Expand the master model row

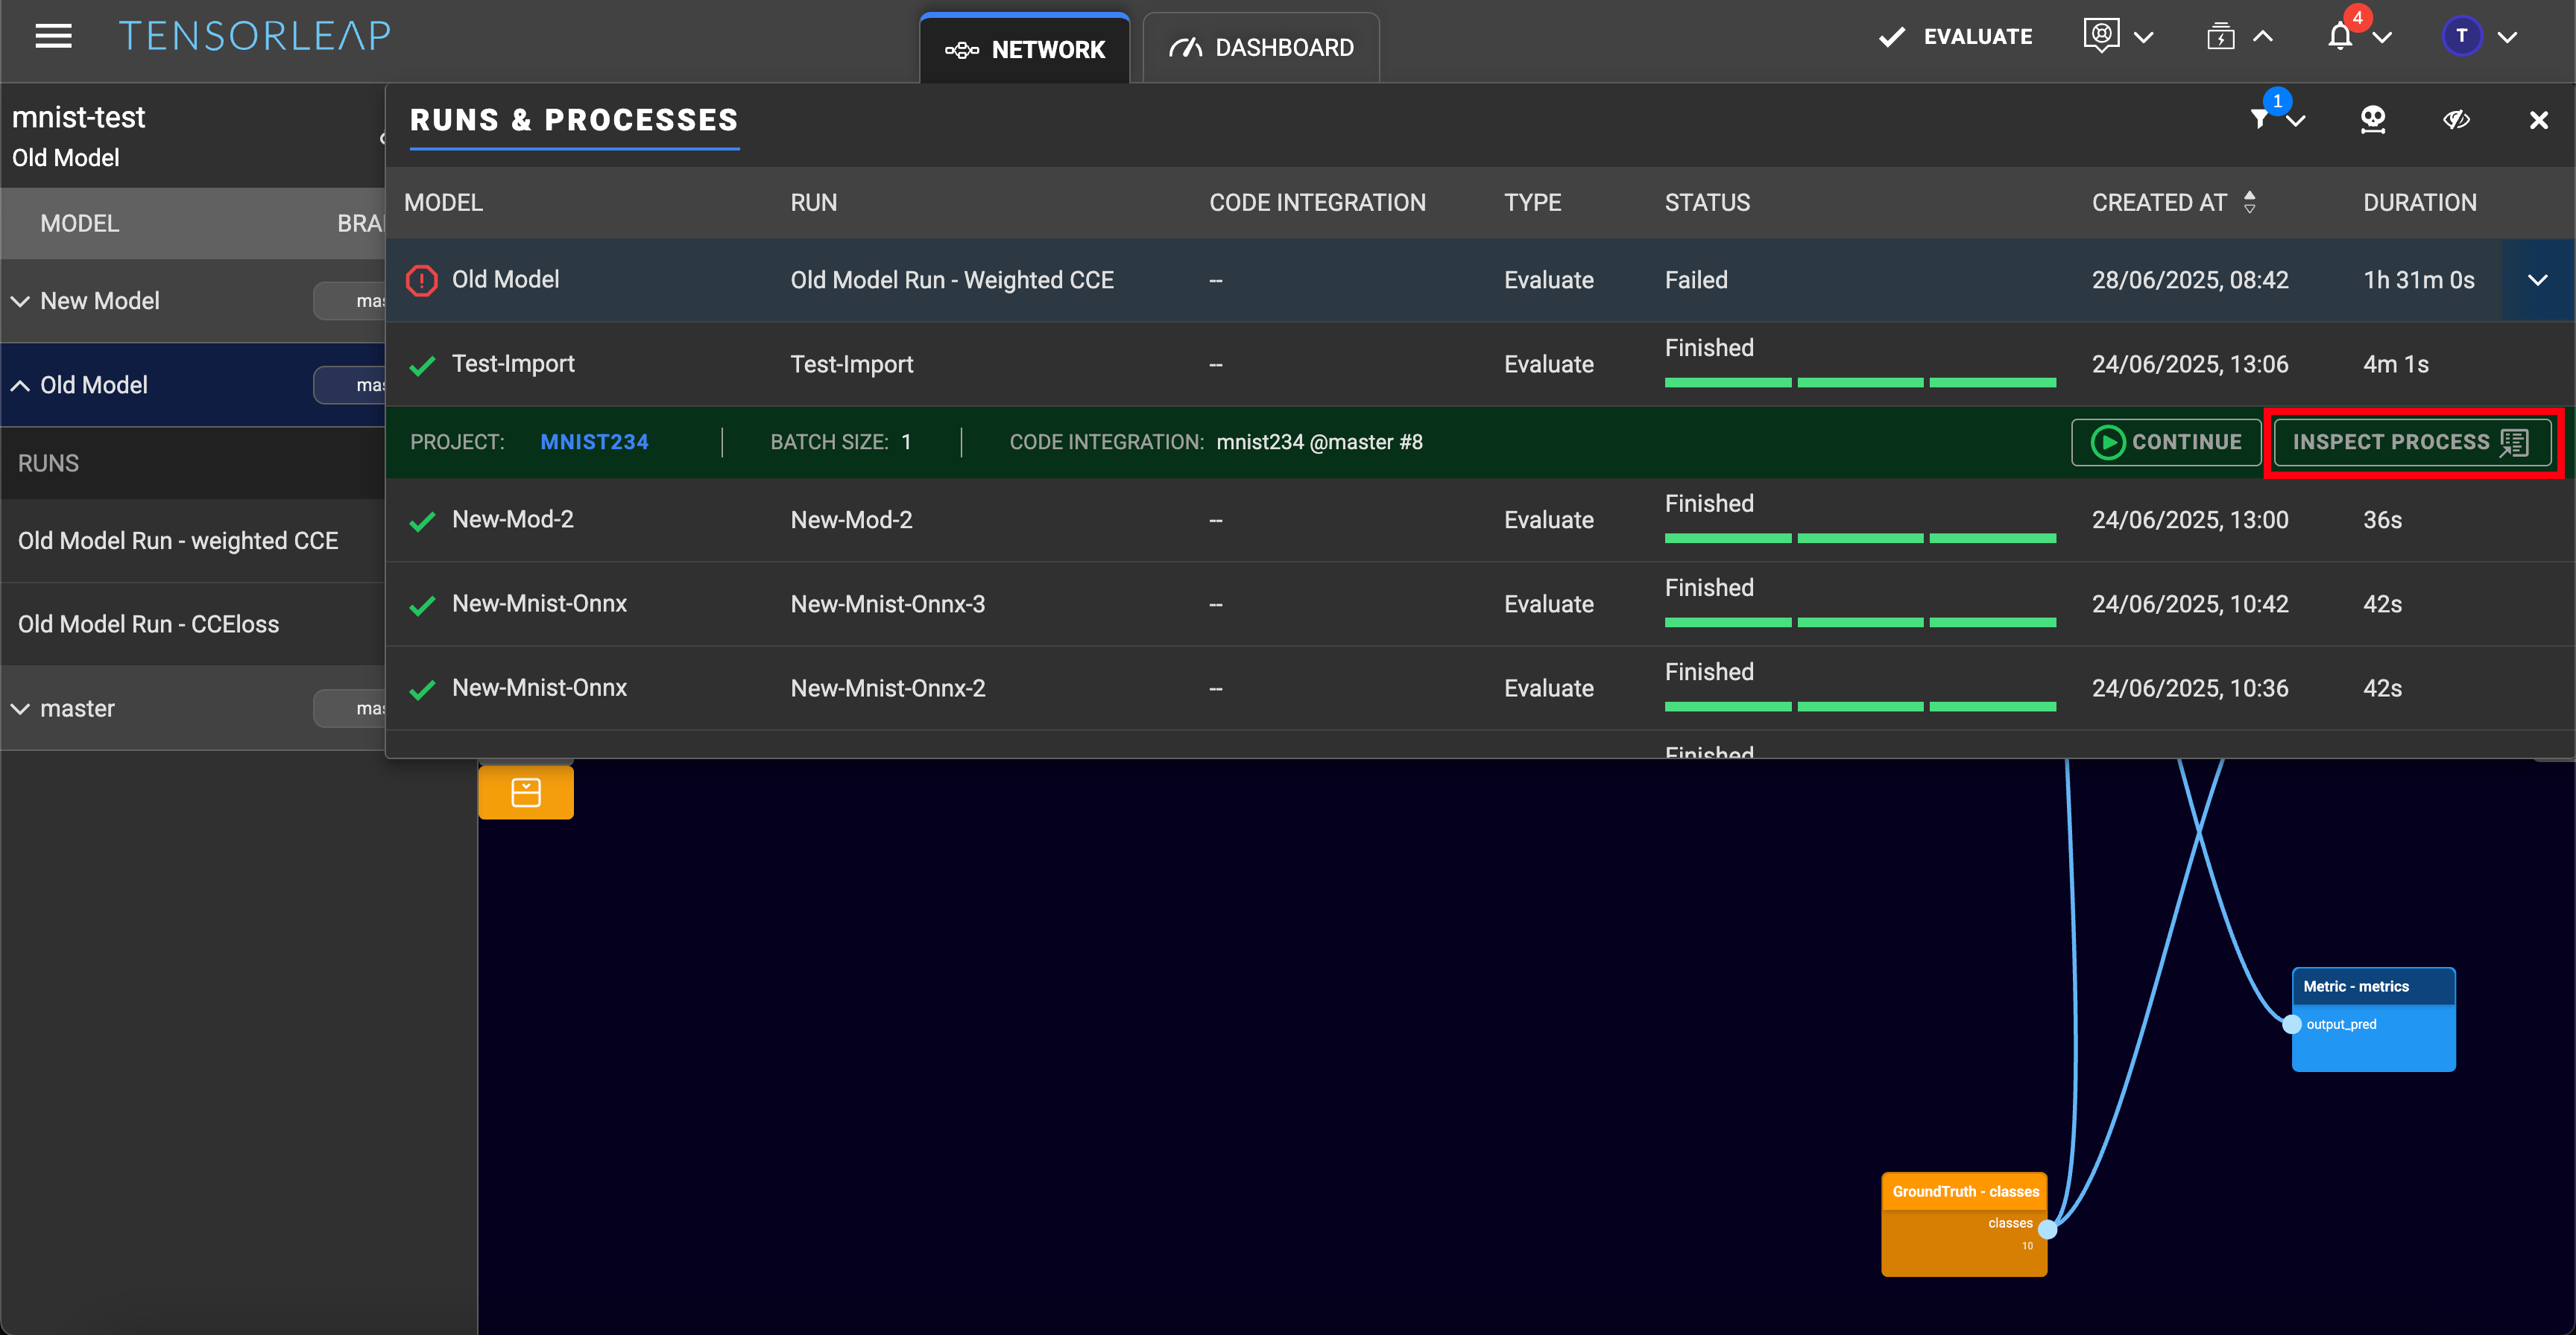(20, 708)
